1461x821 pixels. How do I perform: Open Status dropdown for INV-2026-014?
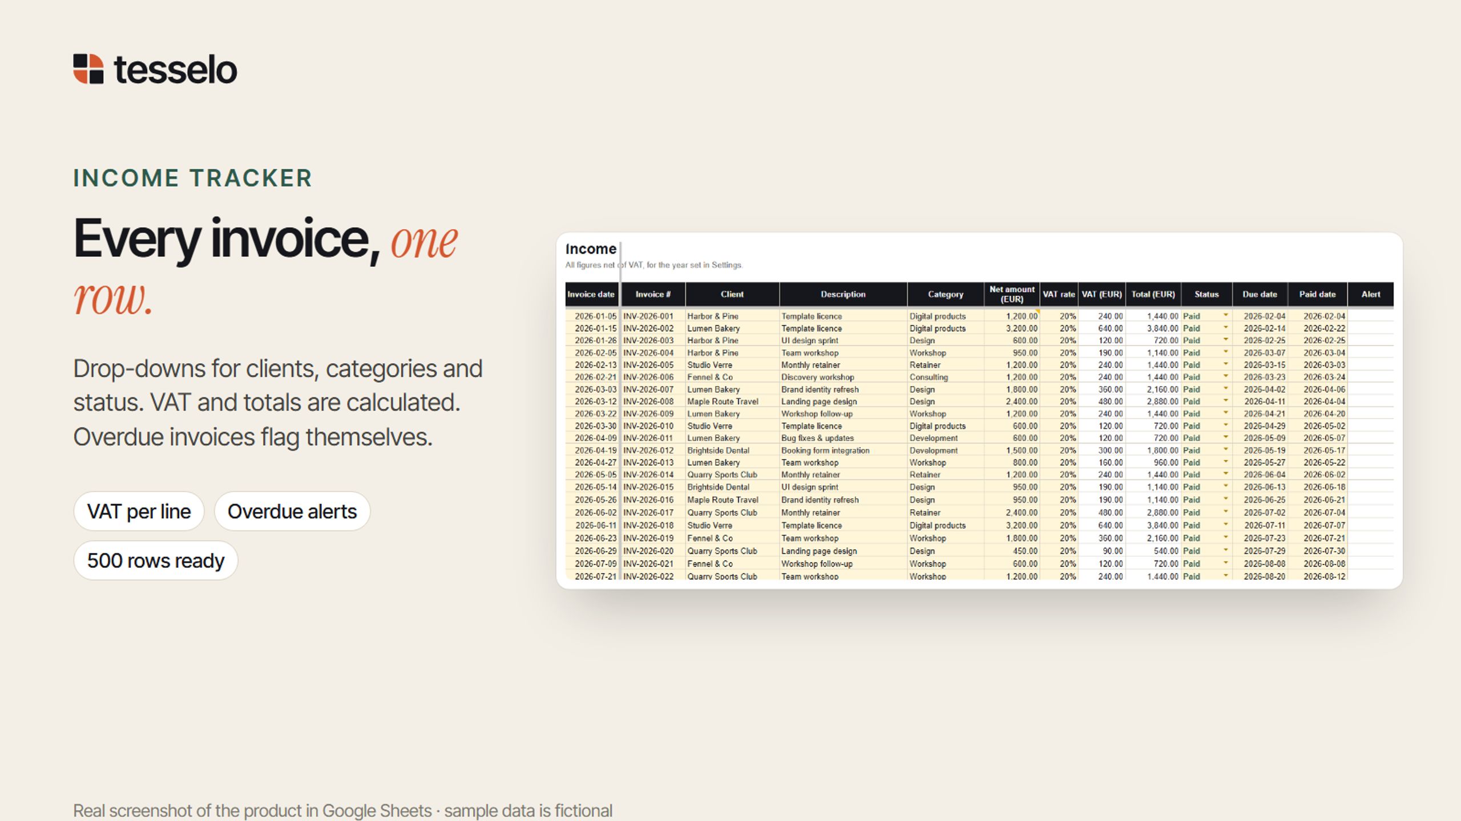[1225, 474]
